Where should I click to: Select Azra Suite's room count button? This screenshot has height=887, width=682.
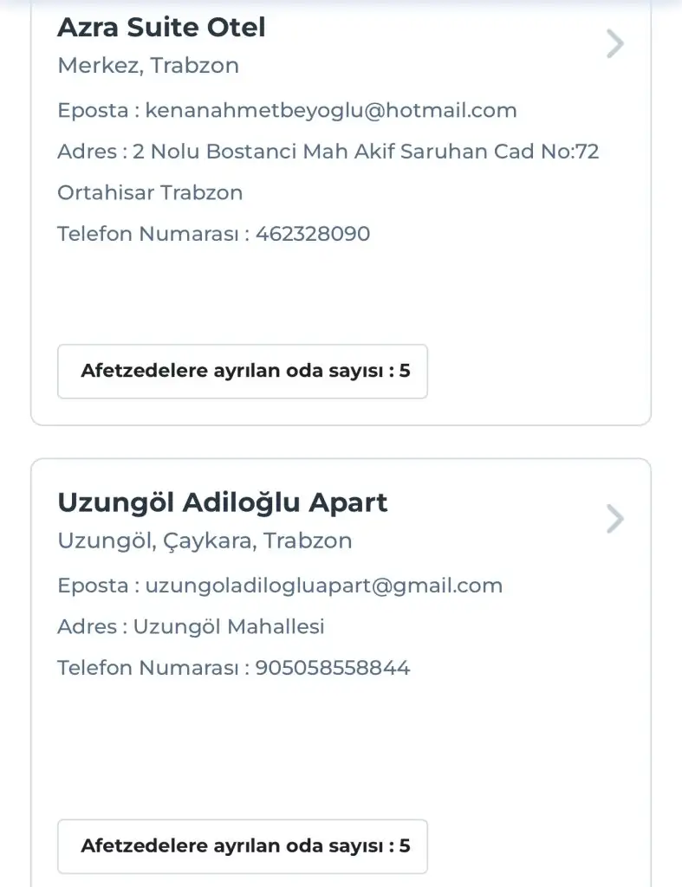click(243, 372)
